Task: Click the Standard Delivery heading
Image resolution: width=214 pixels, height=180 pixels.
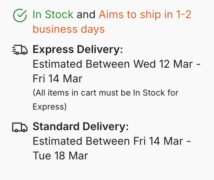Action: pyautogui.click(x=80, y=127)
